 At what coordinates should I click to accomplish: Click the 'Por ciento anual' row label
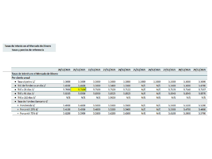[21, 78]
